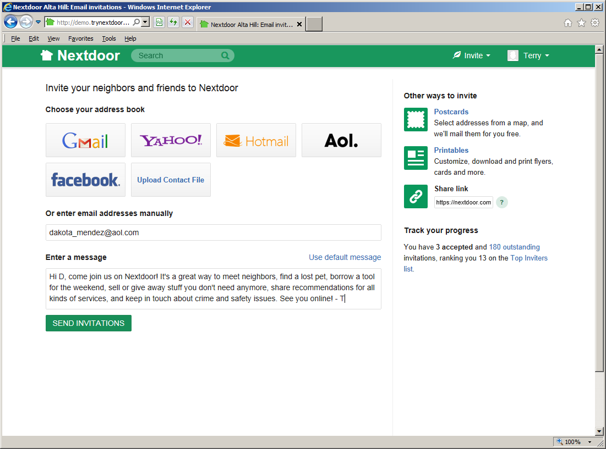Choose Upload Contact File
This screenshot has height=449, width=606.
tap(171, 180)
